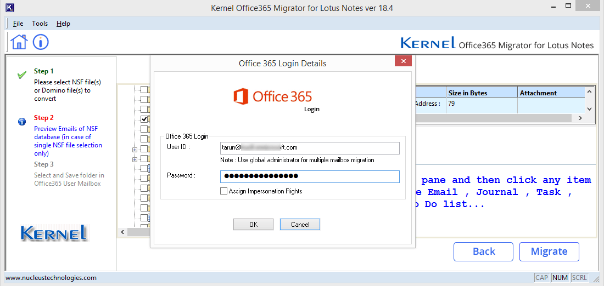Start migration with the Migrate button

click(549, 251)
